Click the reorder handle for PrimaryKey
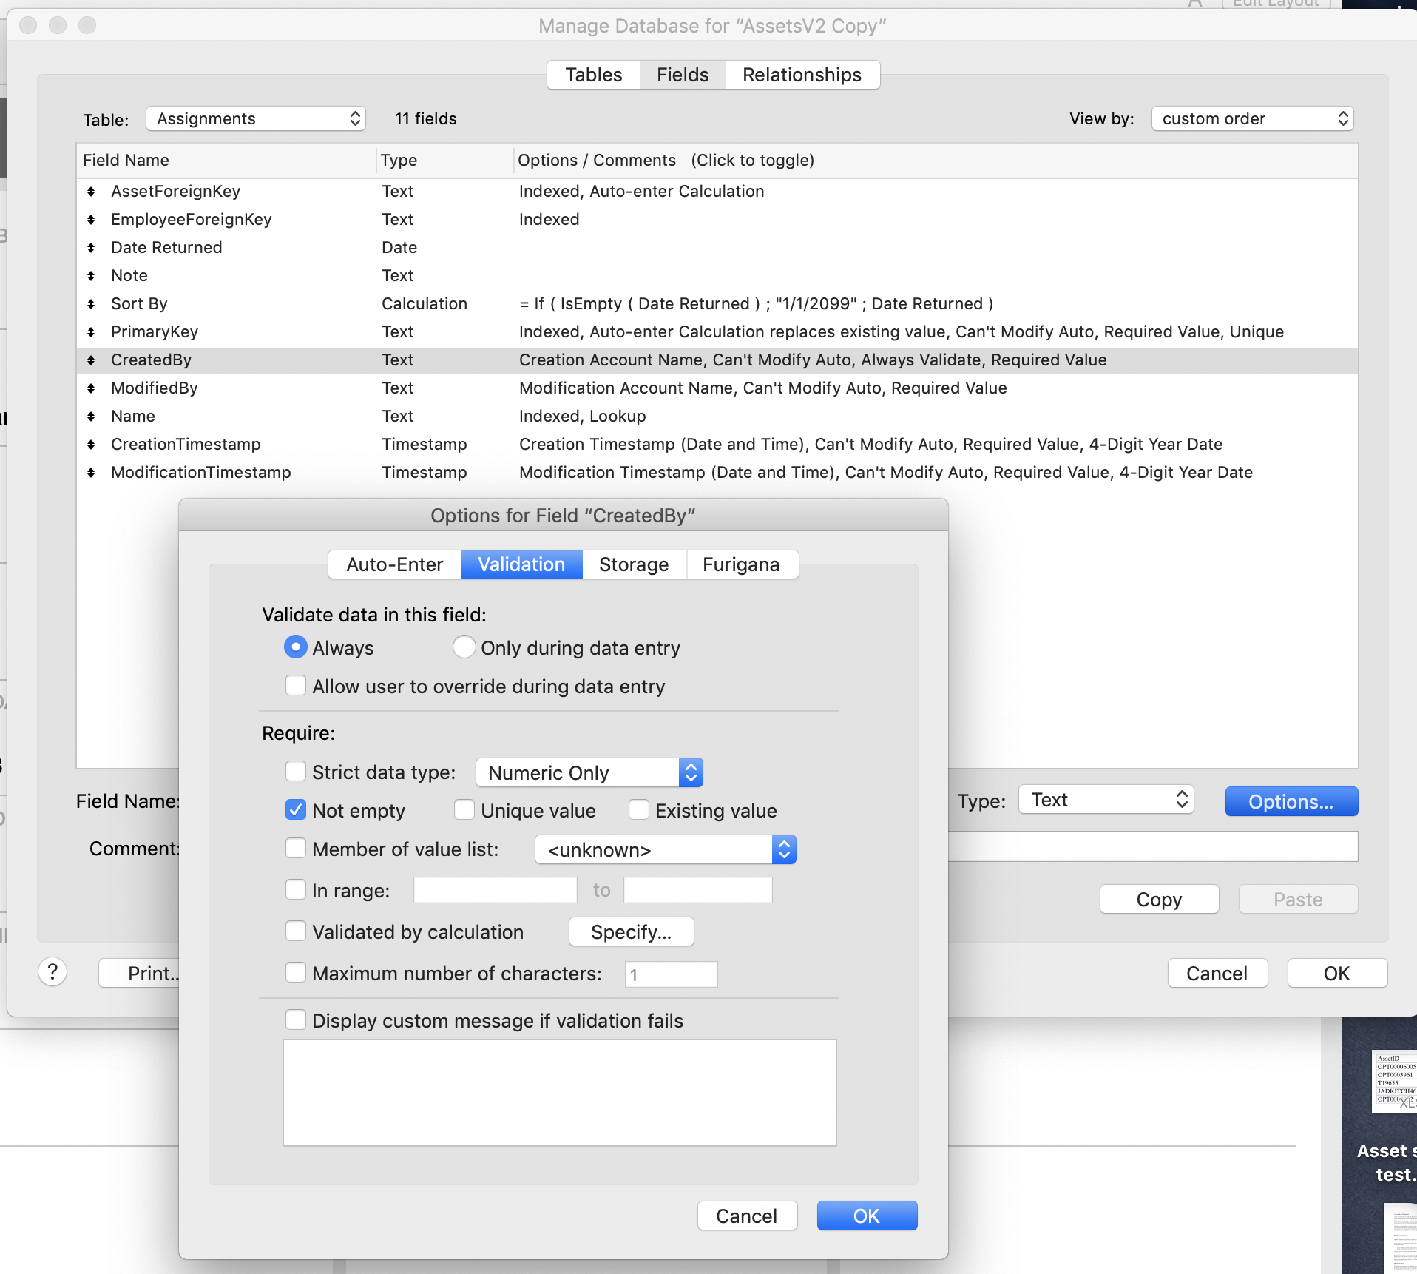Screen dimensions: 1417x1274 coord(91,332)
